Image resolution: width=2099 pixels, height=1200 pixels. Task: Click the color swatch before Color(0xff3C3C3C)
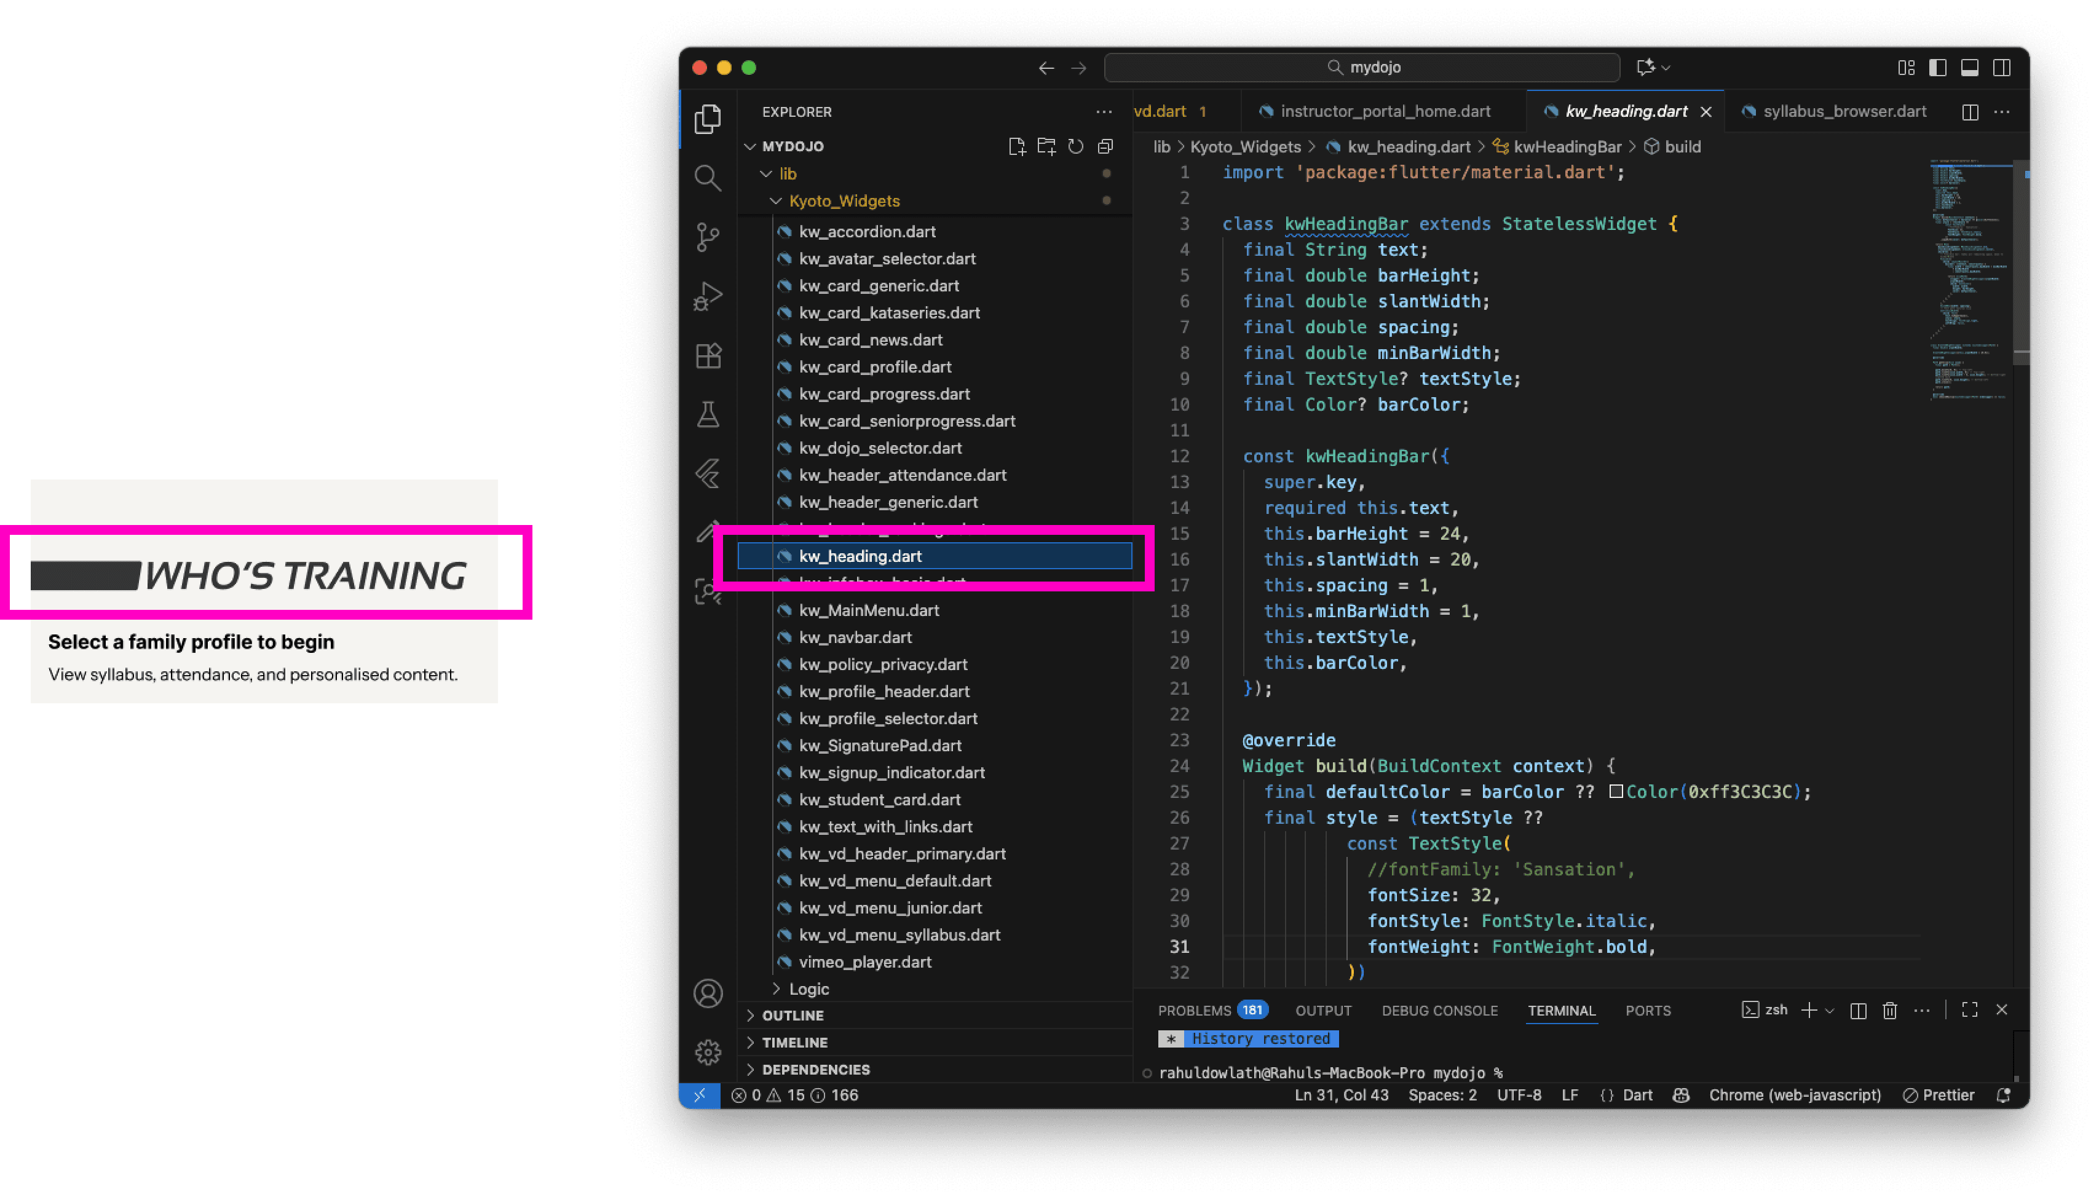point(1616,792)
